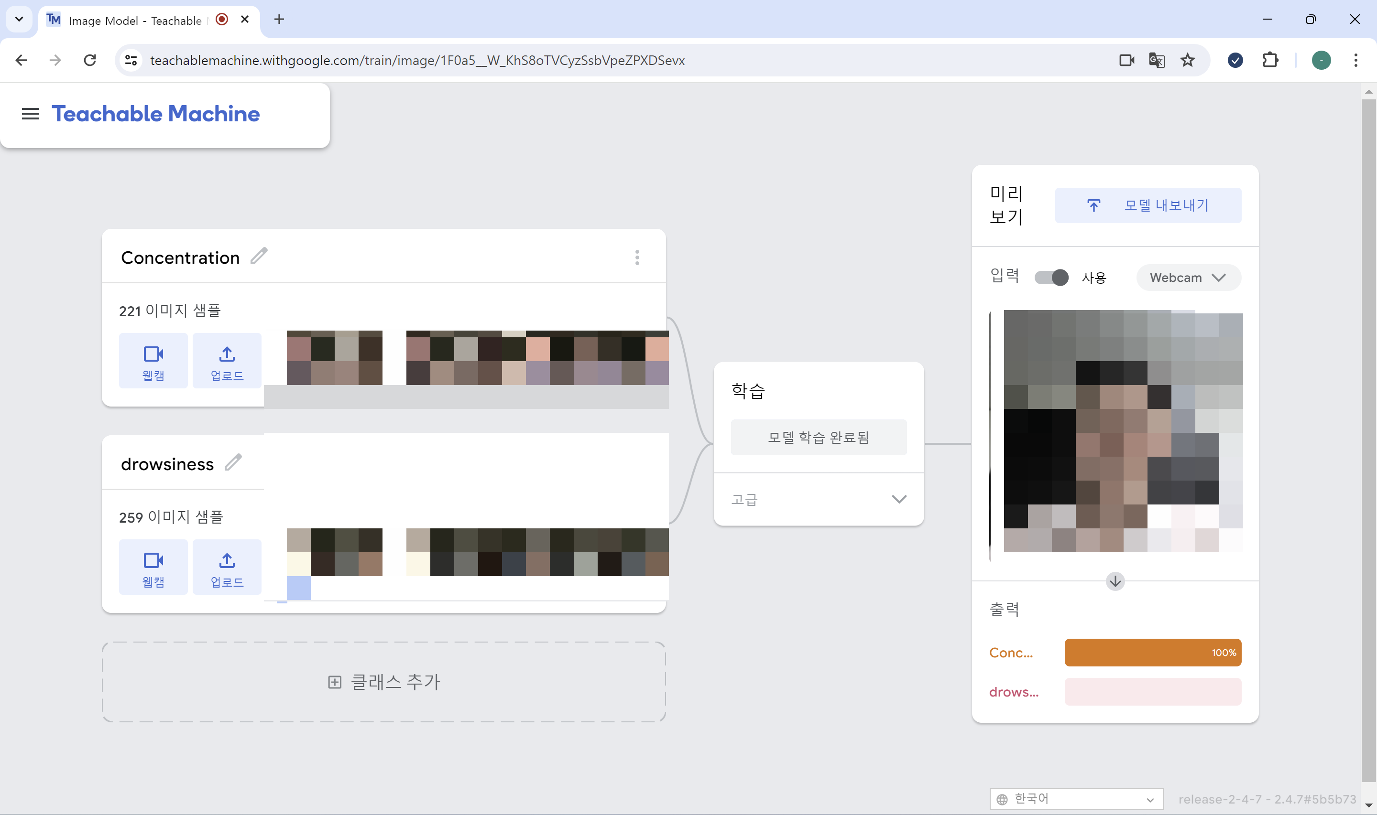Click the 출력 output label

coord(1004,610)
